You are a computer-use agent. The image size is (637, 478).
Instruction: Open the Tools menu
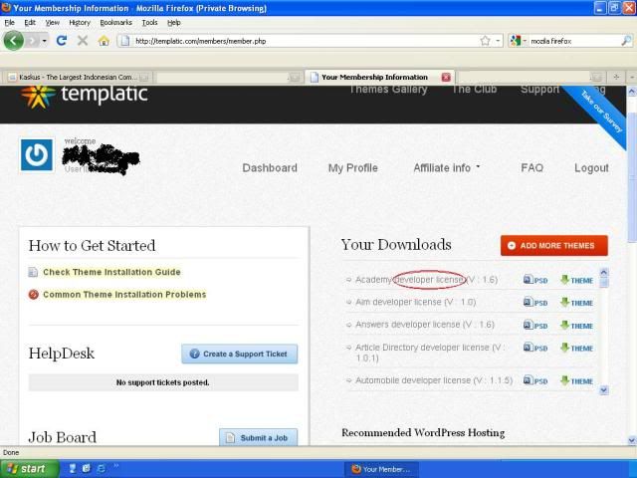(149, 23)
